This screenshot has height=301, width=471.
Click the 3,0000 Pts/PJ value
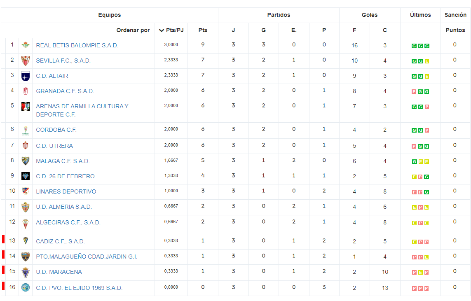coord(171,45)
